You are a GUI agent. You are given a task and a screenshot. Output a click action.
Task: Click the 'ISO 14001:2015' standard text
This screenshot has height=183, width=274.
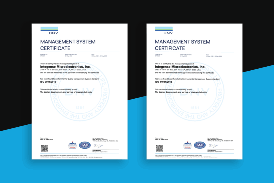click(163, 82)
